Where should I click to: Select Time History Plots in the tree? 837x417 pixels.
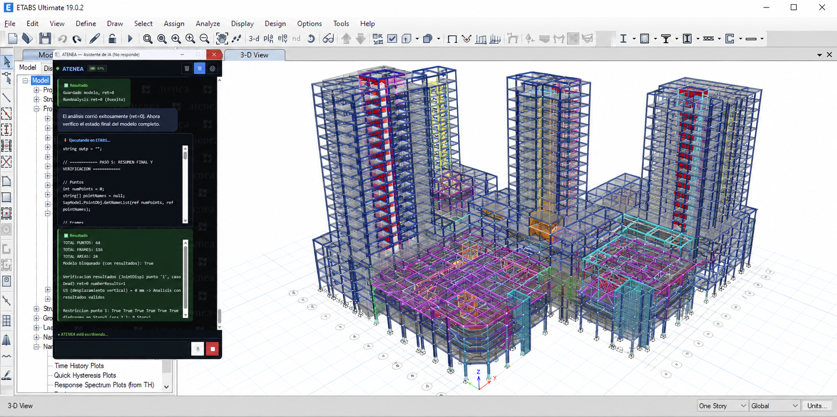click(x=79, y=366)
